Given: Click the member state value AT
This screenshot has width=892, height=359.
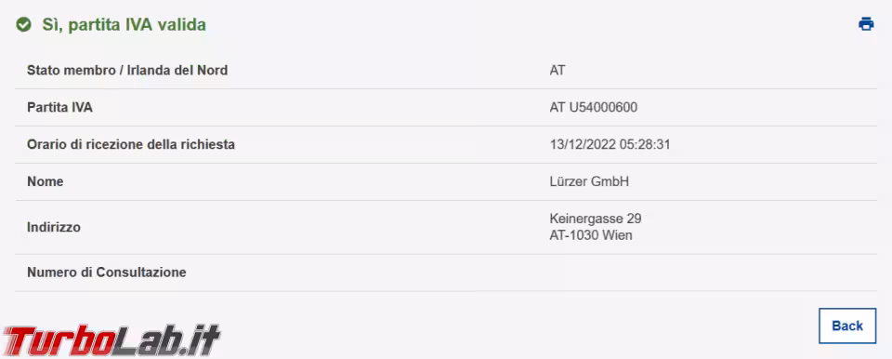Looking at the screenshot, I should click(557, 71).
